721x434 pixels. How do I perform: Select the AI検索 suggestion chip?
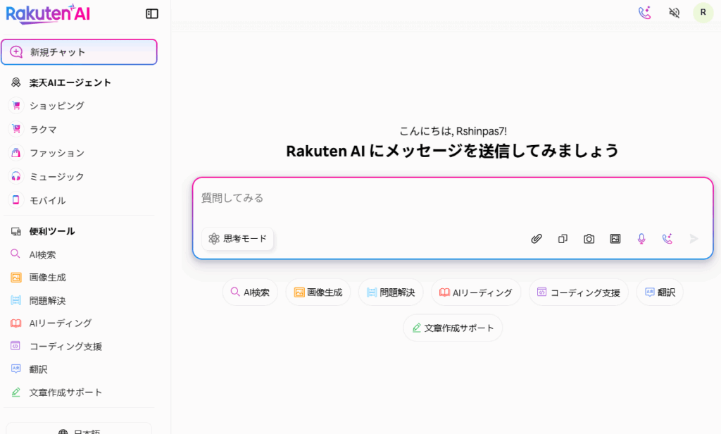[x=250, y=292]
